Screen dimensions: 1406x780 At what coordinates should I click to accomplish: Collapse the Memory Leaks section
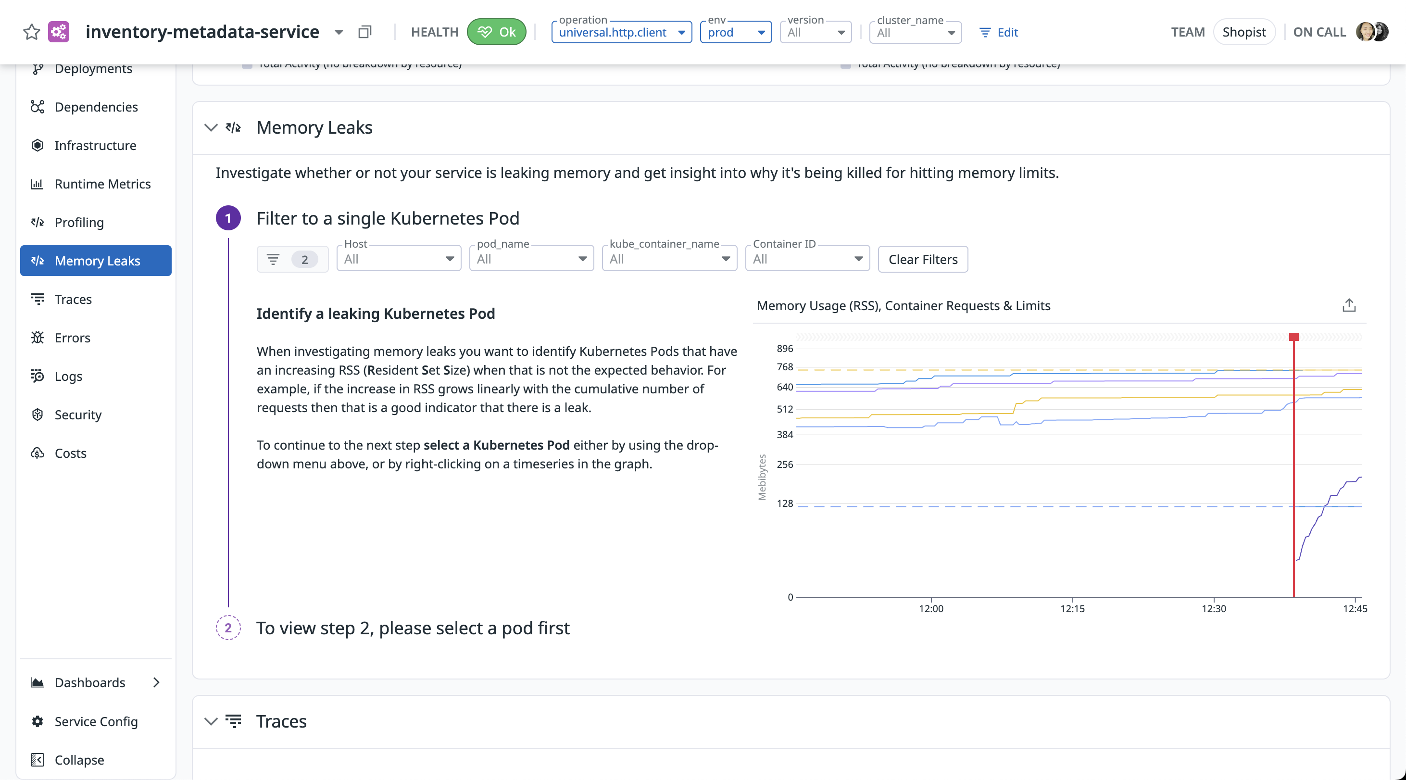pyautogui.click(x=211, y=128)
